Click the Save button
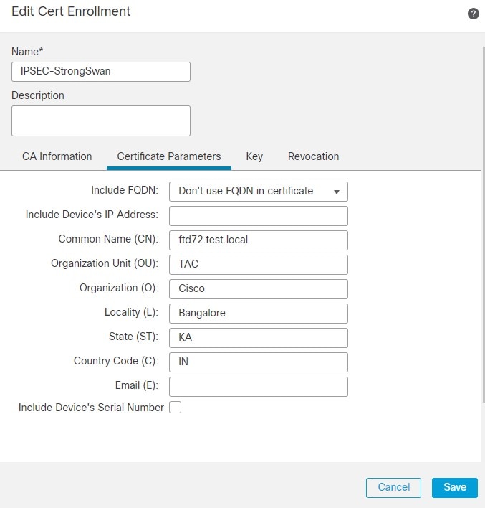The width and height of the screenshot is (485, 508). pos(455,487)
